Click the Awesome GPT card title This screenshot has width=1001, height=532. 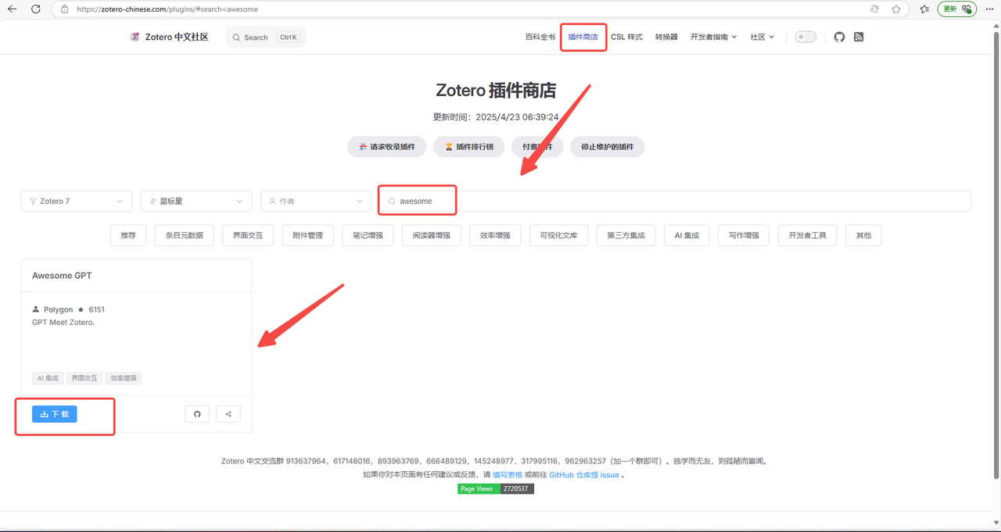pyautogui.click(x=62, y=276)
